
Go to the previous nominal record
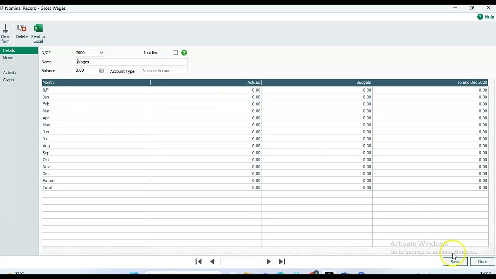coord(212,262)
